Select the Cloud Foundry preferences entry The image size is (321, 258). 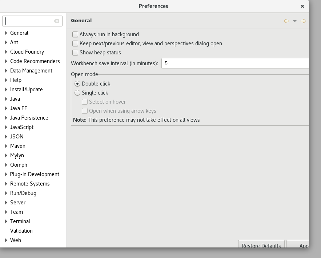tap(27, 52)
